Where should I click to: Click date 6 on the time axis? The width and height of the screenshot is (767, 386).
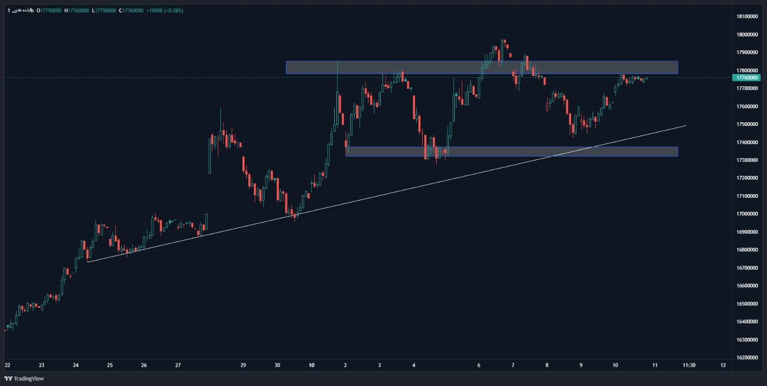pos(479,365)
